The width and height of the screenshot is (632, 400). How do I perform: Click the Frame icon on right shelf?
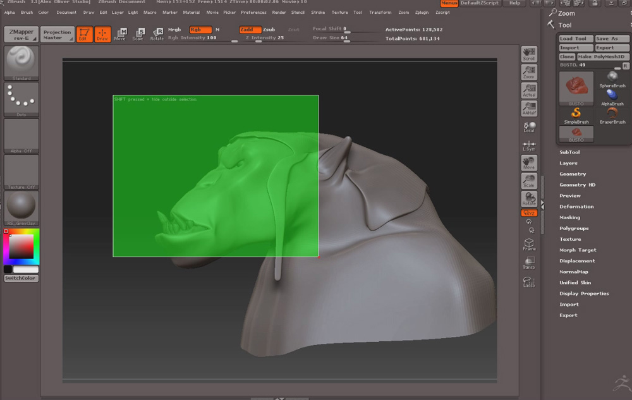tap(529, 245)
